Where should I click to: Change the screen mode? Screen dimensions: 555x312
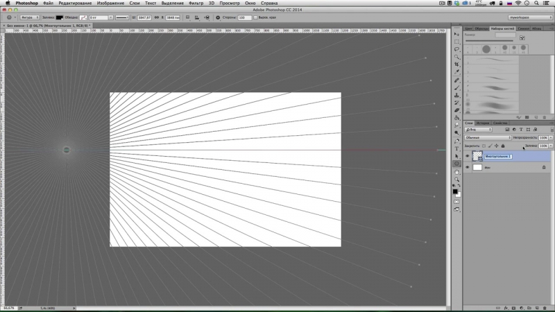coord(456,209)
